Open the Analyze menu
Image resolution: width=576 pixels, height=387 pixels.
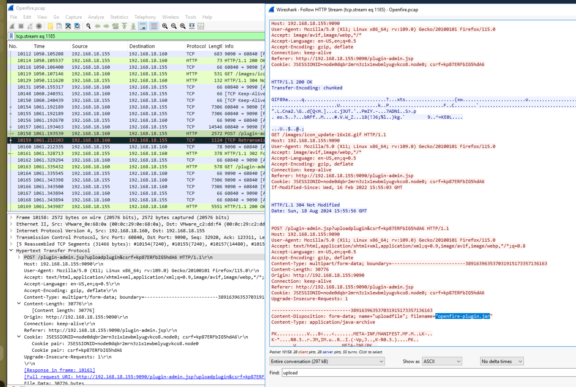tap(96, 17)
